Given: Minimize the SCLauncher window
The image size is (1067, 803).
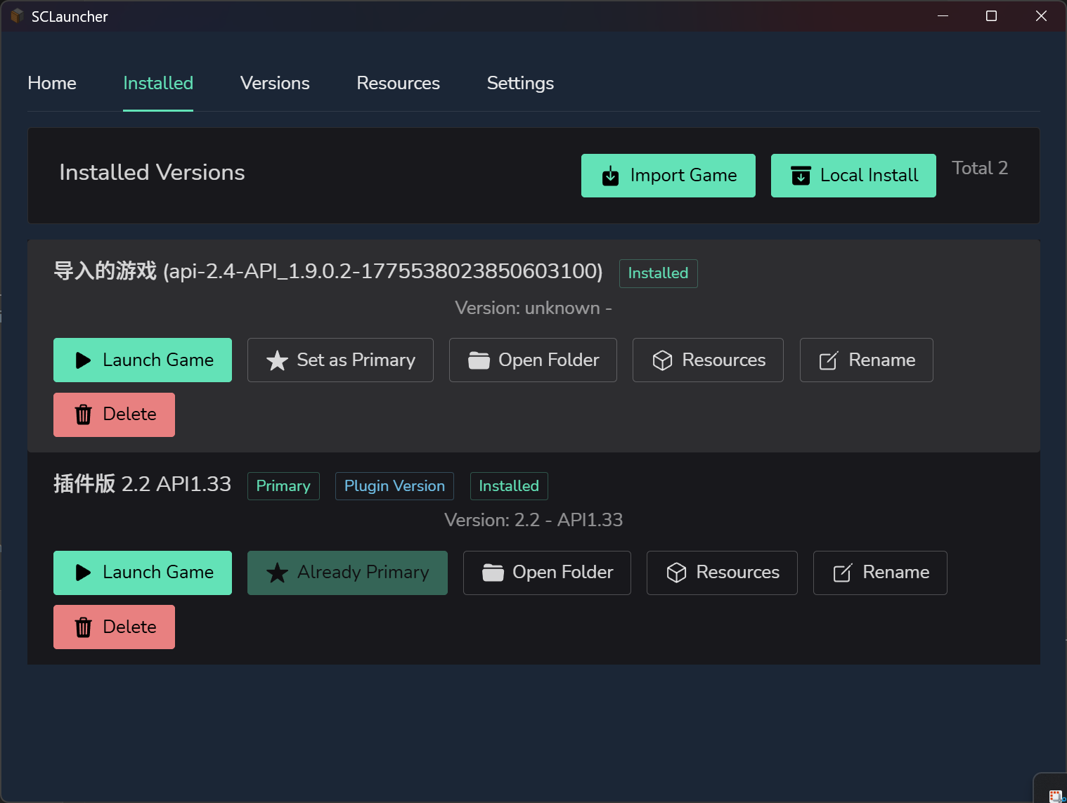Looking at the screenshot, I should coord(943,15).
